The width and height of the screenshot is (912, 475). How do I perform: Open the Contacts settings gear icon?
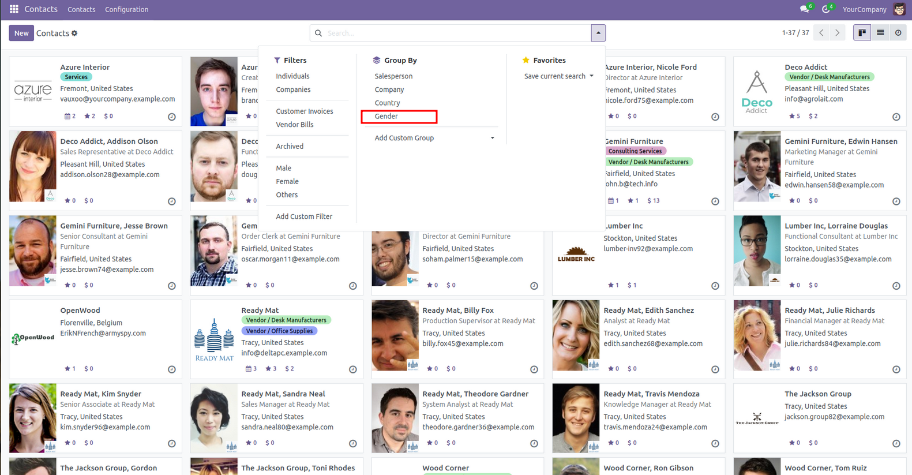(74, 33)
